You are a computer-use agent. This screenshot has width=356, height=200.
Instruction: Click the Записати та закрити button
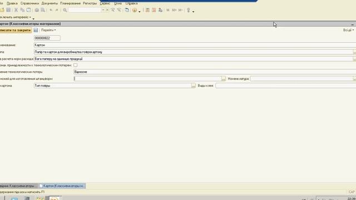pos(16,30)
